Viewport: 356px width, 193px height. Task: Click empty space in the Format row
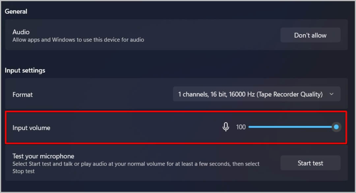(x=99, y=95)
